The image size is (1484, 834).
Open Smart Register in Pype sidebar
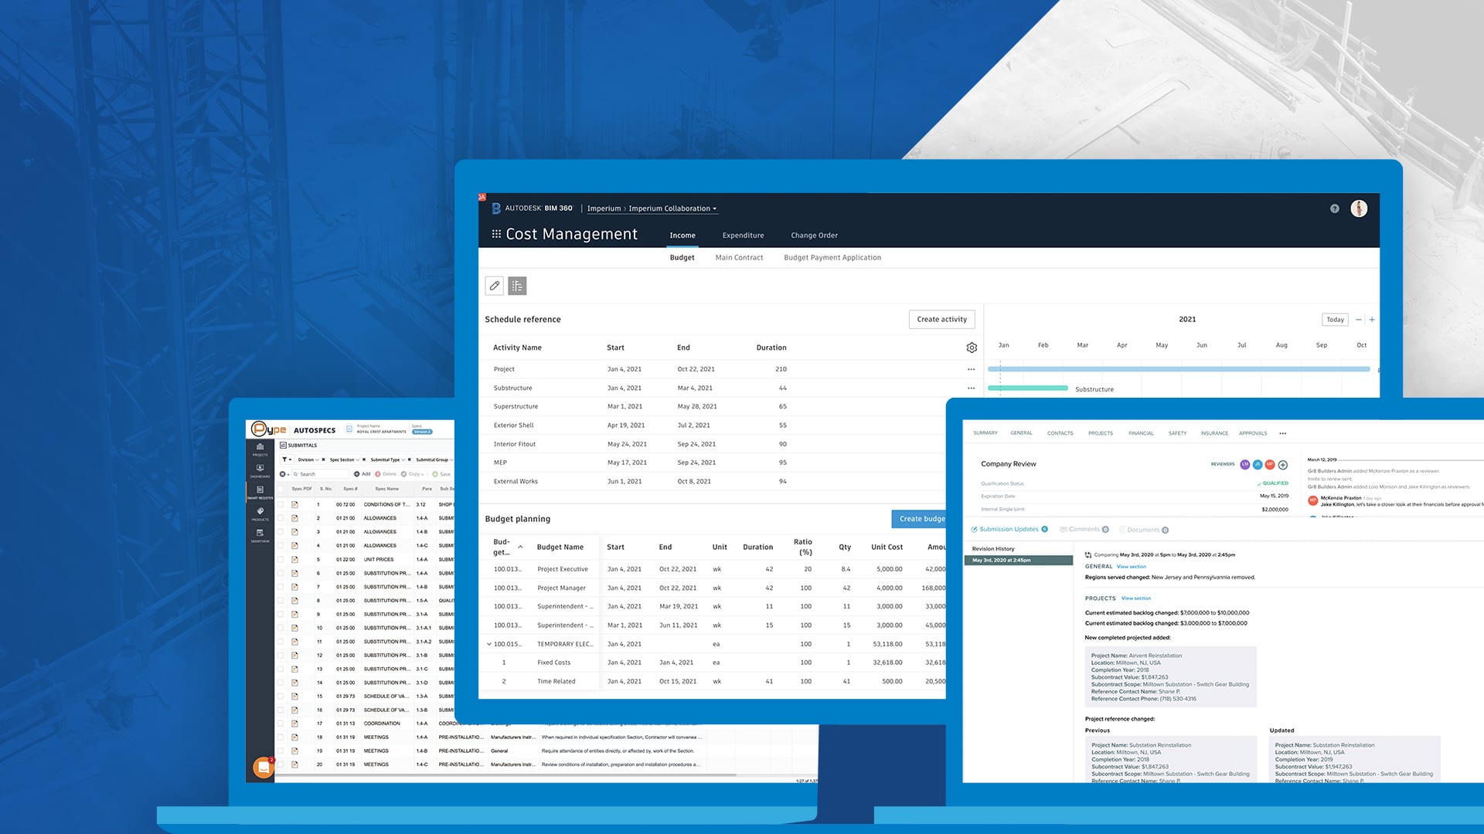tap(260, 492)
